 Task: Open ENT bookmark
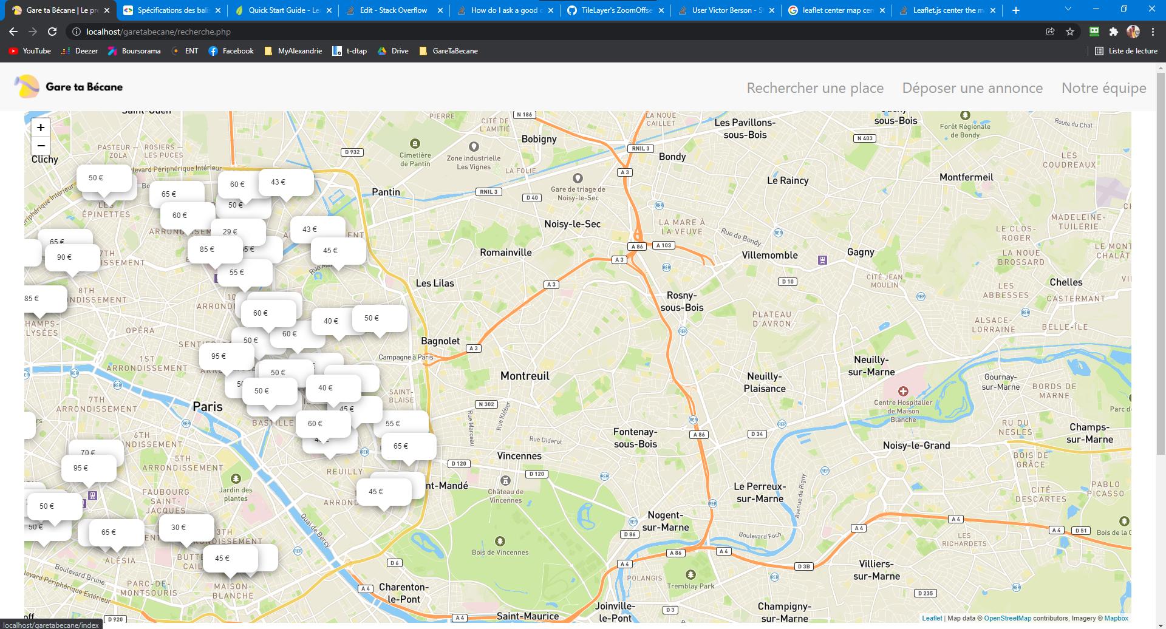pyautogui.click(x=185, y=51)
